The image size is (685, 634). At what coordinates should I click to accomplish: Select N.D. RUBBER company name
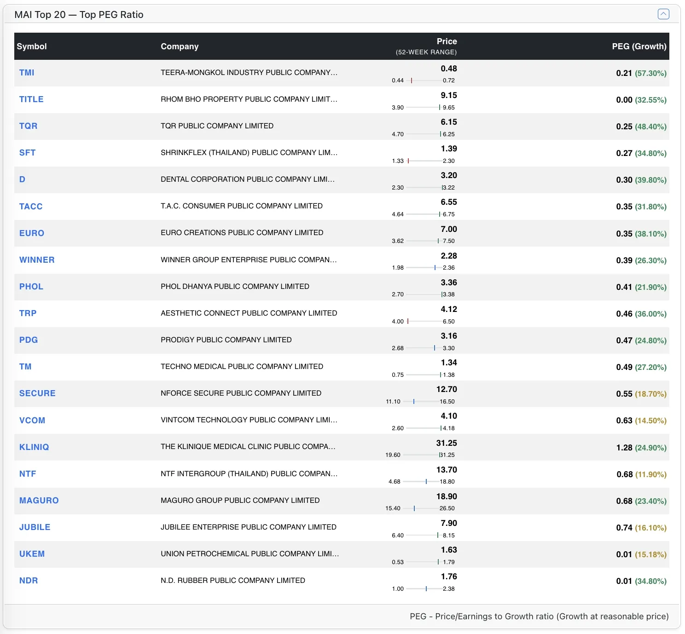click(233, 581)
